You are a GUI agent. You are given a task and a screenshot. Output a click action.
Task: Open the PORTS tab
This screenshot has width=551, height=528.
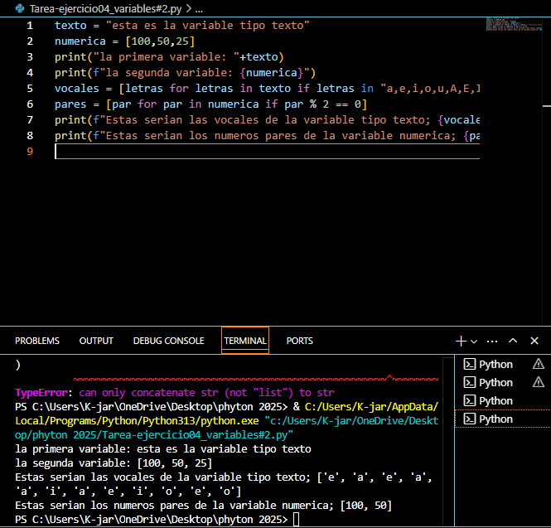pos(299,341)
